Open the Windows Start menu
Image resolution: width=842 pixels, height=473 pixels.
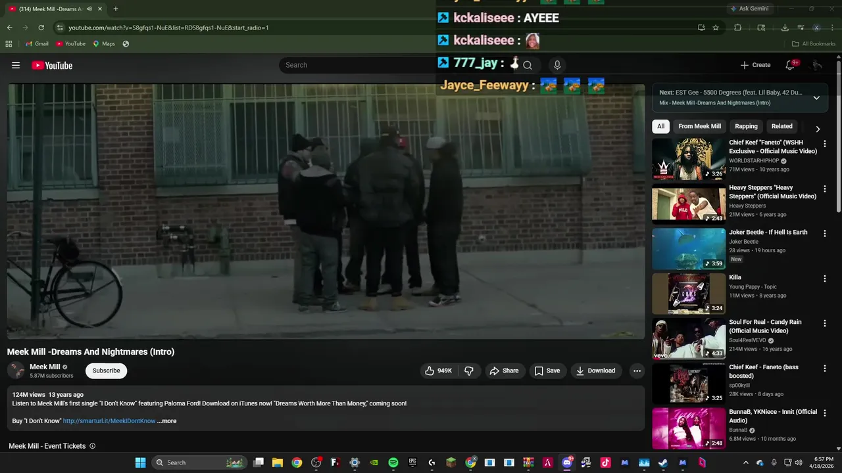pos(140,462)
